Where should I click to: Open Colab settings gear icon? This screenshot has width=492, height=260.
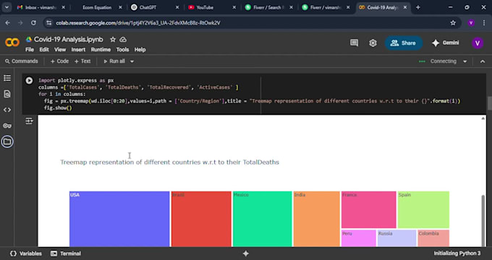pos(373,43)
